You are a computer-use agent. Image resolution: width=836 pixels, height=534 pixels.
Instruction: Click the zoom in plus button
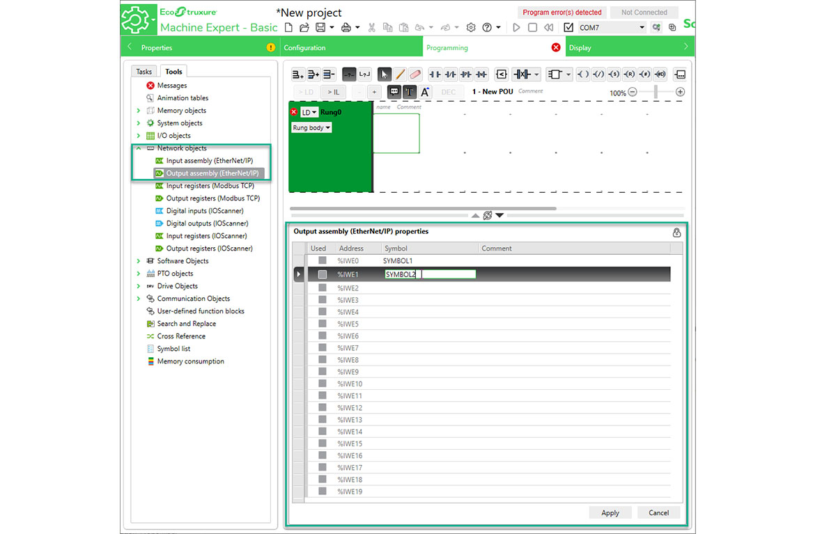click(x=680, y=92)
